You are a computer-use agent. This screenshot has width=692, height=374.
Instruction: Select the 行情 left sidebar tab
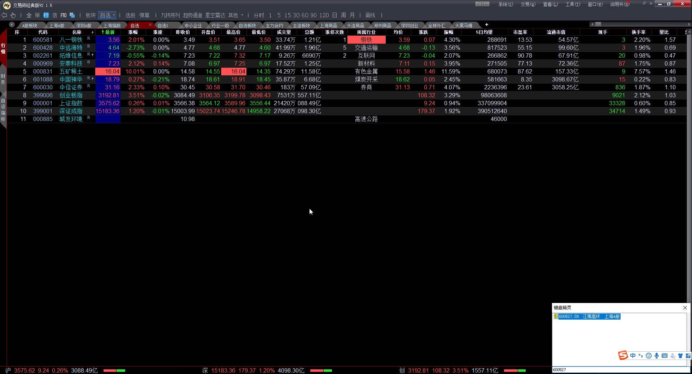tap(3, 48)
